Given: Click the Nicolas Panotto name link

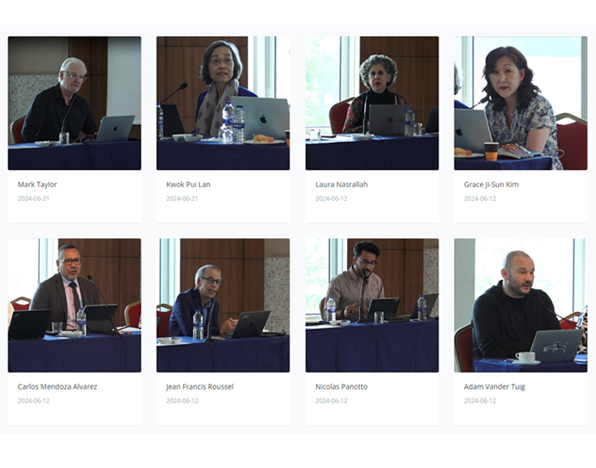Looking at the screenshot, I should click(x=341, y=386).
